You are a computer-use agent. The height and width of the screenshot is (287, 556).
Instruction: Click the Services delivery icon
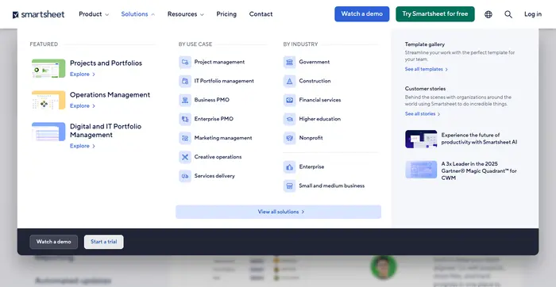click(185, 176)
